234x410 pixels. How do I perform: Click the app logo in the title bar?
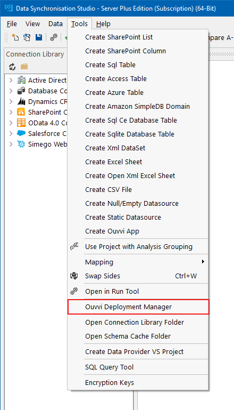pos(9,8)
